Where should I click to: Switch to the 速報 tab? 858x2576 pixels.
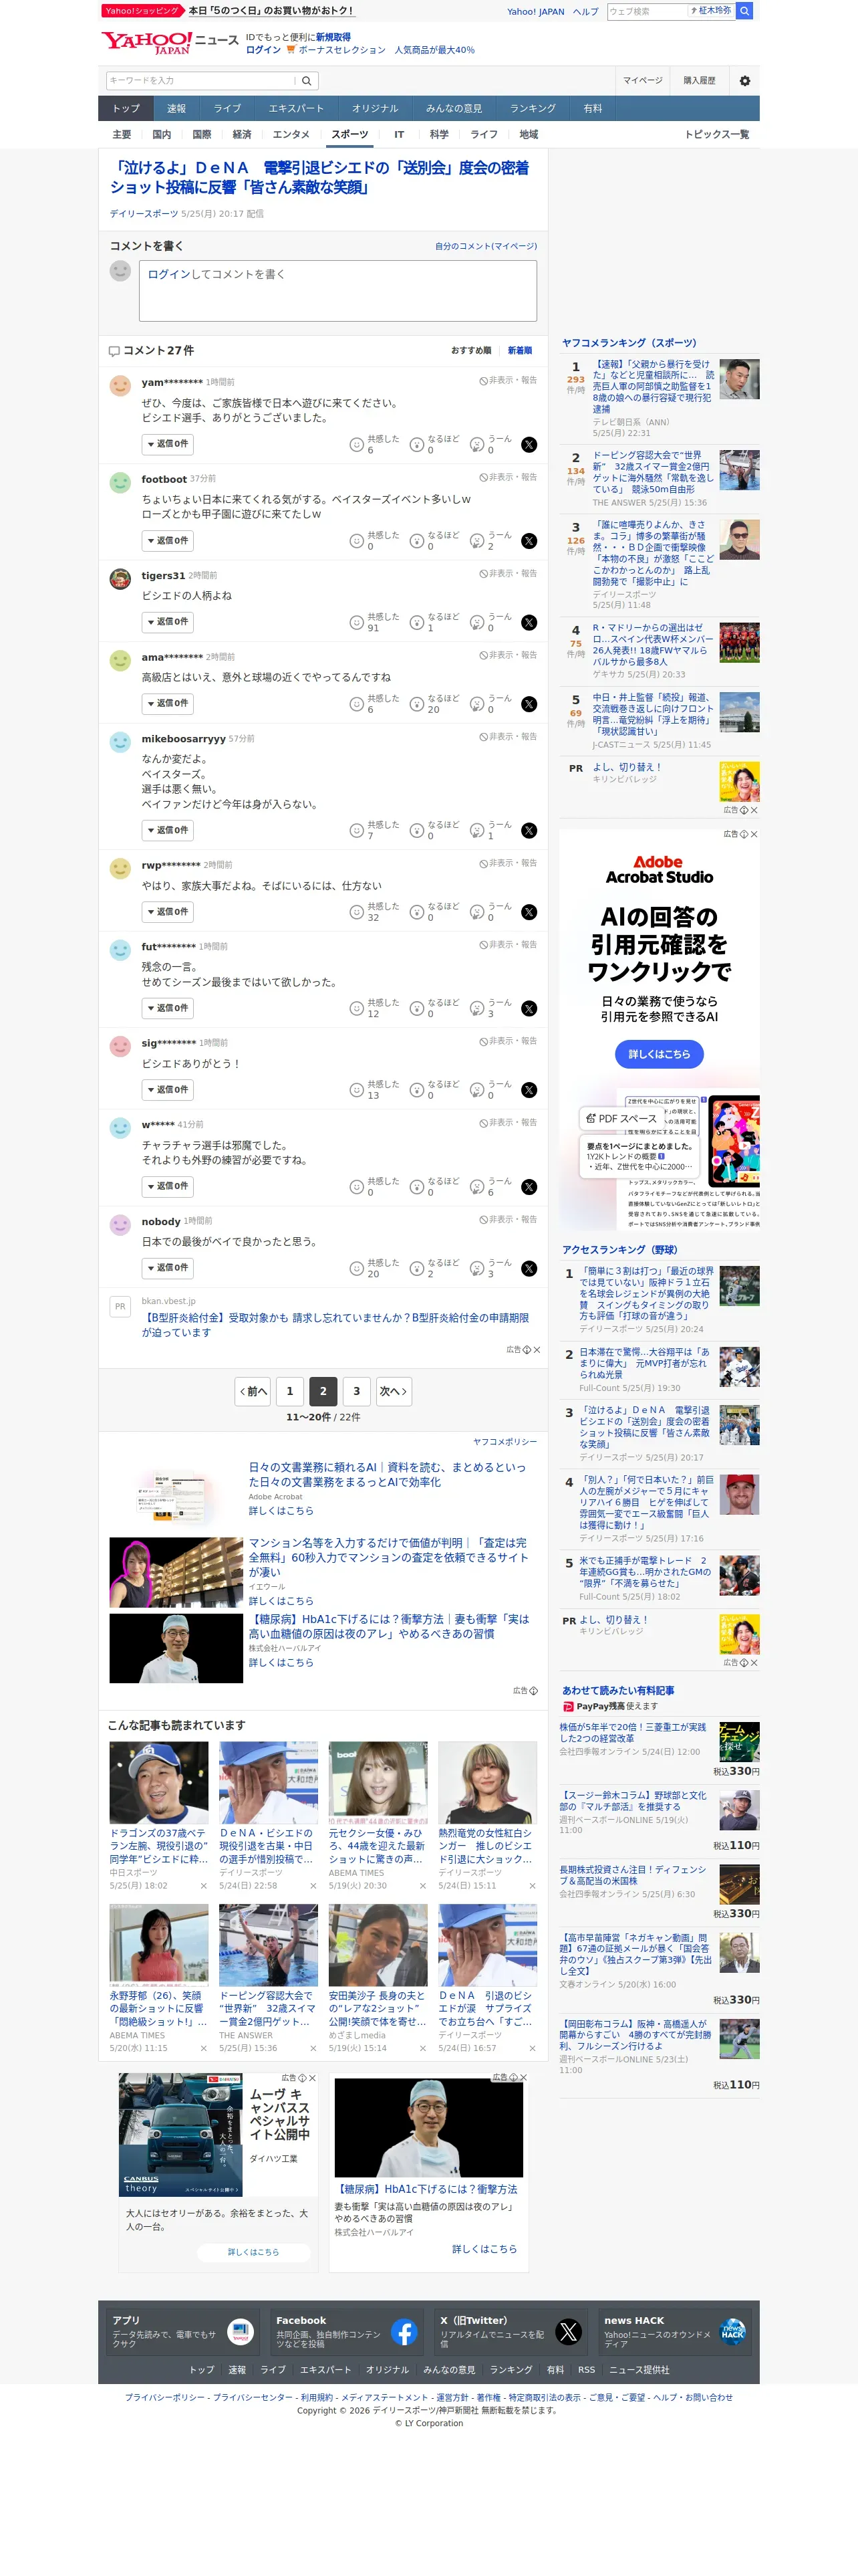(177, 109)
